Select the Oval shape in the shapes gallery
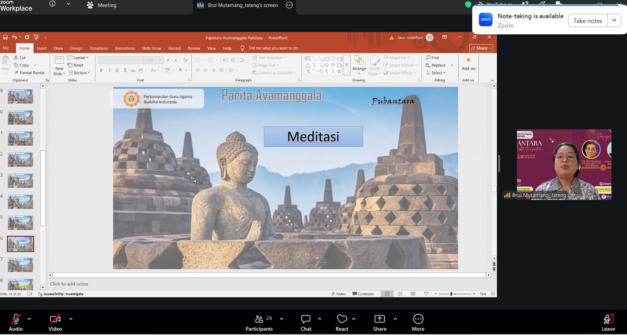Image resolution: width=627 pixels, height=335 pixels. (333, 59)
